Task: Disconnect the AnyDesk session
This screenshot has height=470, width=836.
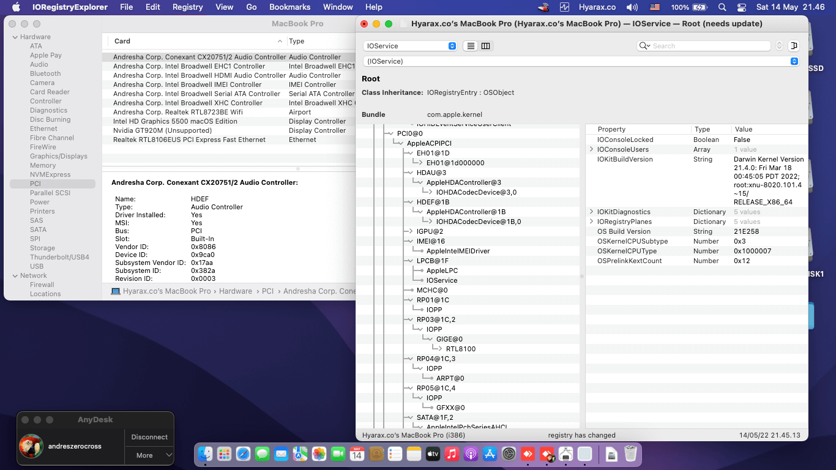Action: click(149, 437)
